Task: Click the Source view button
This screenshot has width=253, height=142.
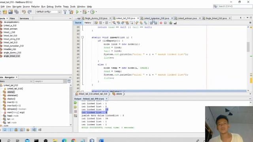Action: tap(78, 23)
